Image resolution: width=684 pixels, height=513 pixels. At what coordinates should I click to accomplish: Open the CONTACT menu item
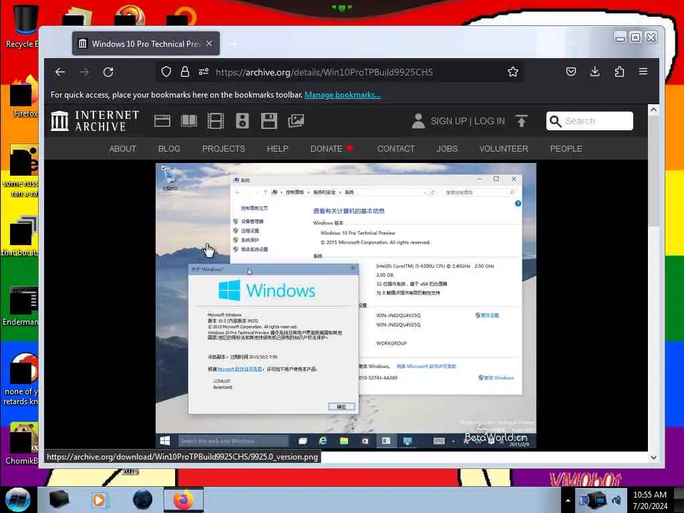pyautogui.click(x=396, y=149)
